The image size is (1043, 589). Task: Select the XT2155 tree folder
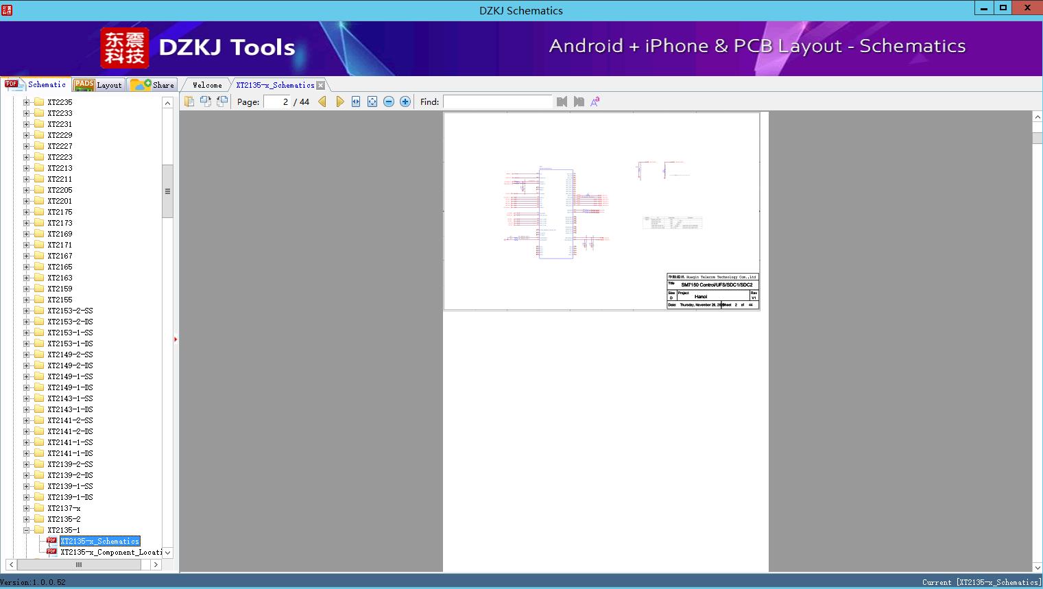coord(60,300)
